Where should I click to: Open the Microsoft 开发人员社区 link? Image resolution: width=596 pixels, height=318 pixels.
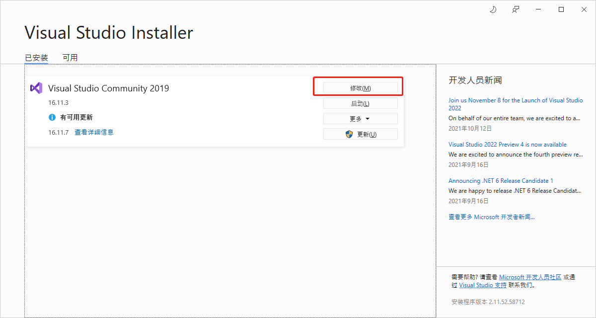[530, 277]
